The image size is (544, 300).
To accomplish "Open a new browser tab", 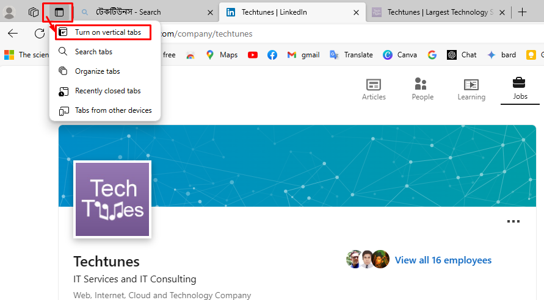I will [522, 12].
